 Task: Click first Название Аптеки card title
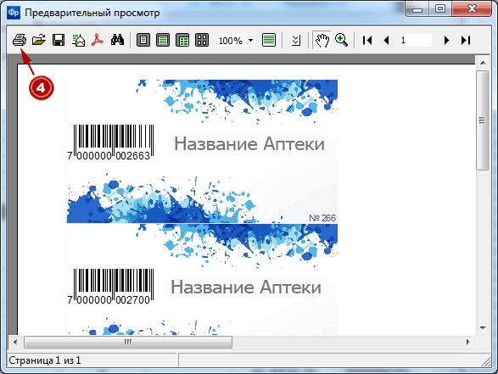click(249, 144)
